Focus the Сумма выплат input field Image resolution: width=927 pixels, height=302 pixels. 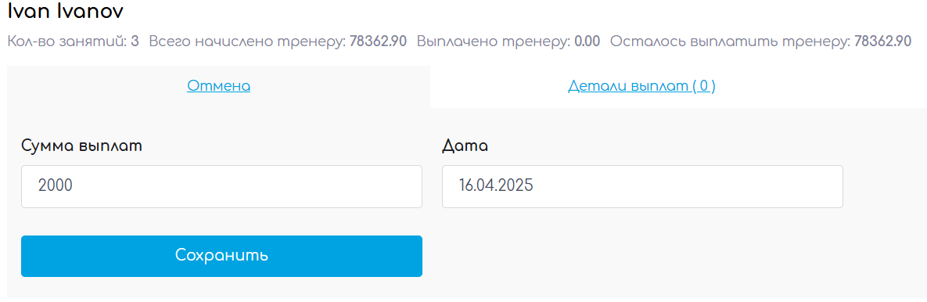coord(221,186)
